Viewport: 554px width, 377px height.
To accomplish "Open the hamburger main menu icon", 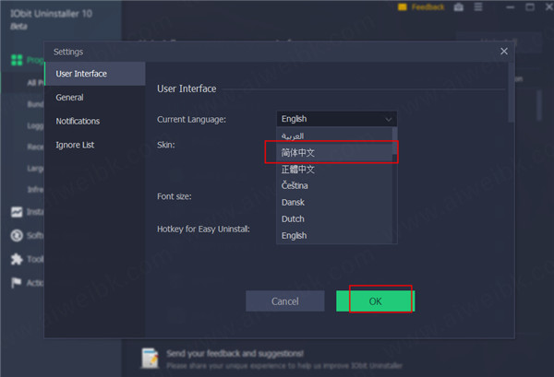I will (x=479, y=7).
